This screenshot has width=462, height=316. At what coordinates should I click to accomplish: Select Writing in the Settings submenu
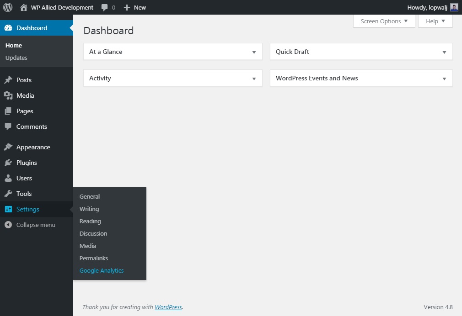coord(89,209)
